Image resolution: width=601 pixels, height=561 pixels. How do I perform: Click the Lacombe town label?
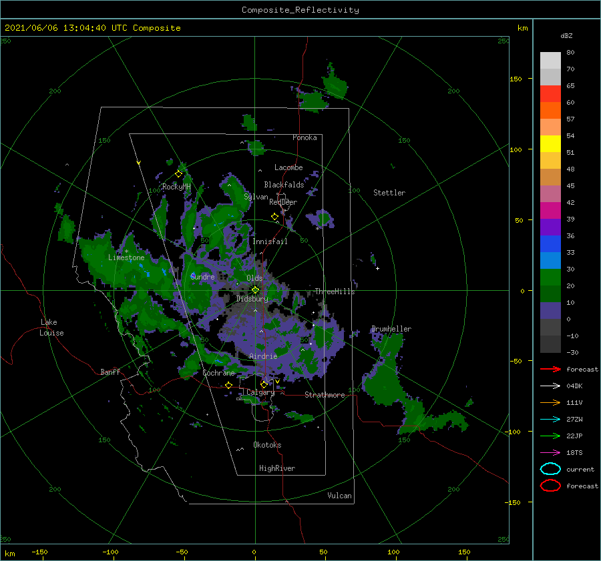pyautogui.click(x=288, y=167)
